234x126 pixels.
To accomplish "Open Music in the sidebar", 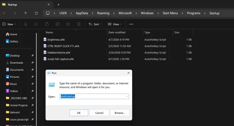I will click(x=11, y=84).
